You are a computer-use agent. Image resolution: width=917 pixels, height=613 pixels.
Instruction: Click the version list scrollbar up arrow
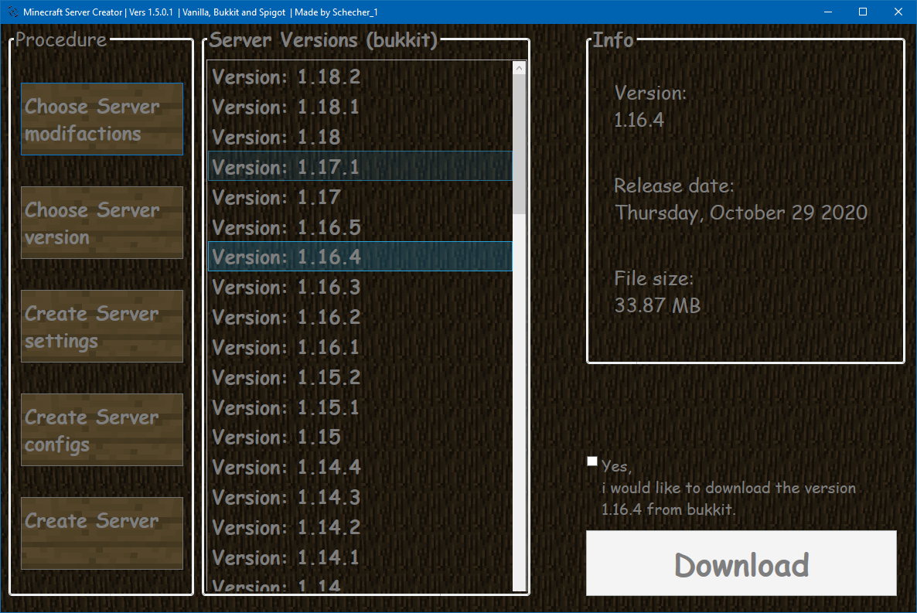tap(520, 68)
